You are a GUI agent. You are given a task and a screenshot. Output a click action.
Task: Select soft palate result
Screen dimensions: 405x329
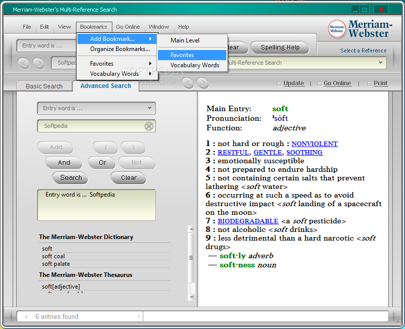coord(105,264)
